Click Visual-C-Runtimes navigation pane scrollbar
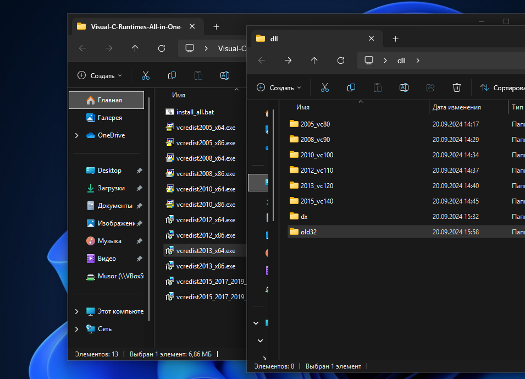The image size is (525, 379). (x=149, y=208)
